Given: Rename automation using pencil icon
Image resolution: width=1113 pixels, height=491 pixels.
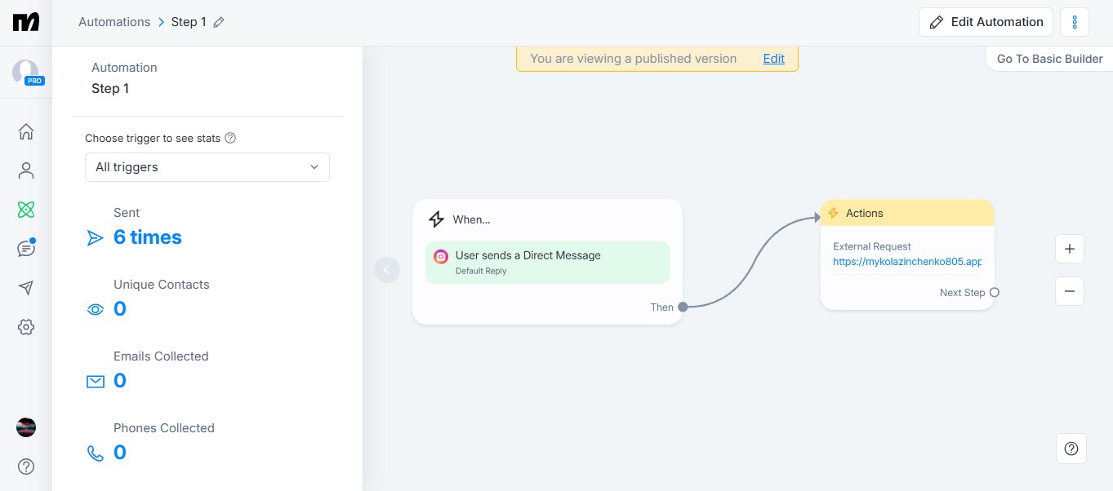Looking at the screenshot, I should tap(218, 23).
